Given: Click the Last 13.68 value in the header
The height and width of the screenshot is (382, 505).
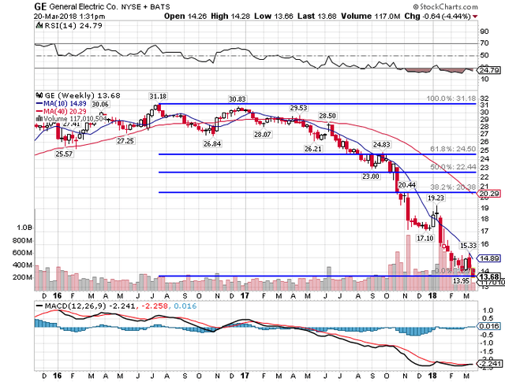Looking at the screenshot, I should tap(317, 16).
